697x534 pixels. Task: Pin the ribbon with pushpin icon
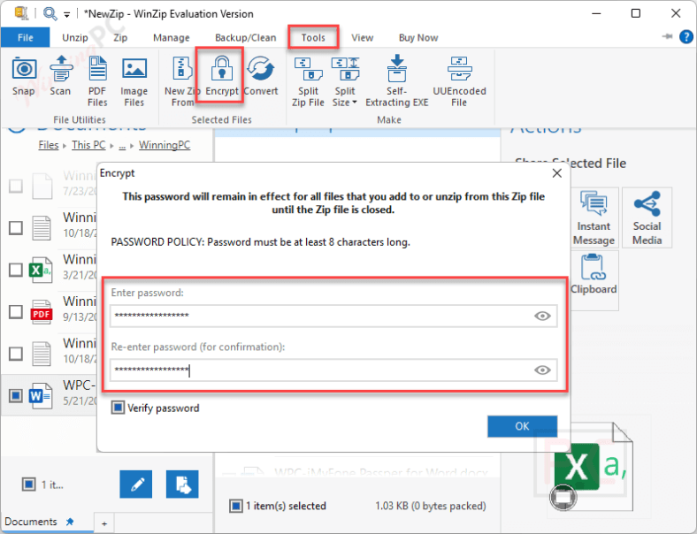(x=667, y=36)
